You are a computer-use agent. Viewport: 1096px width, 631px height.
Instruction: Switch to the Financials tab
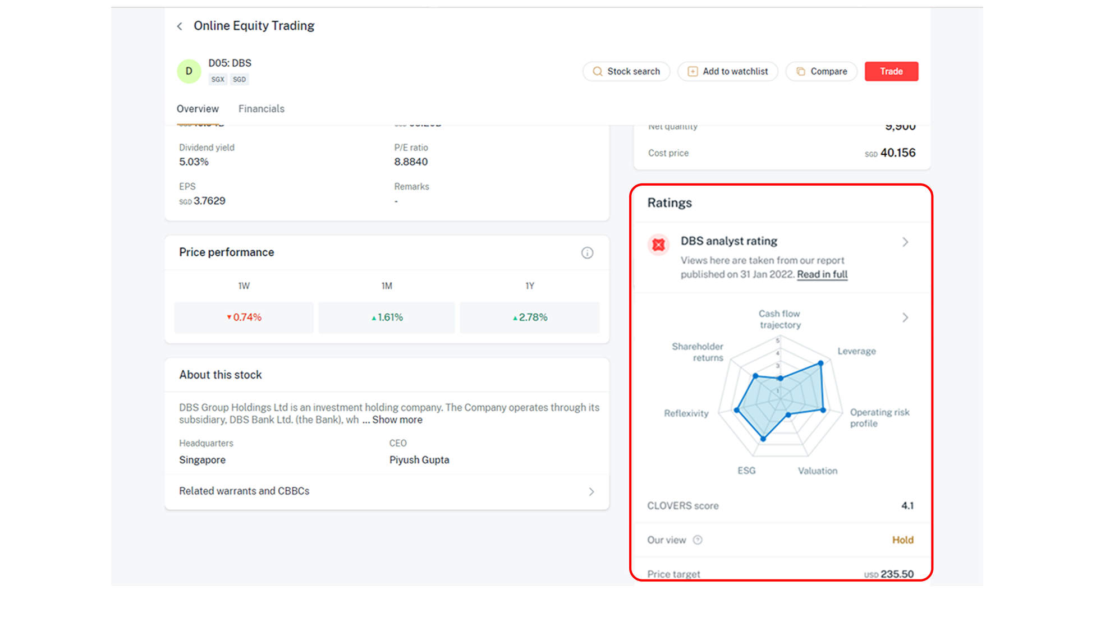point(262,109)
